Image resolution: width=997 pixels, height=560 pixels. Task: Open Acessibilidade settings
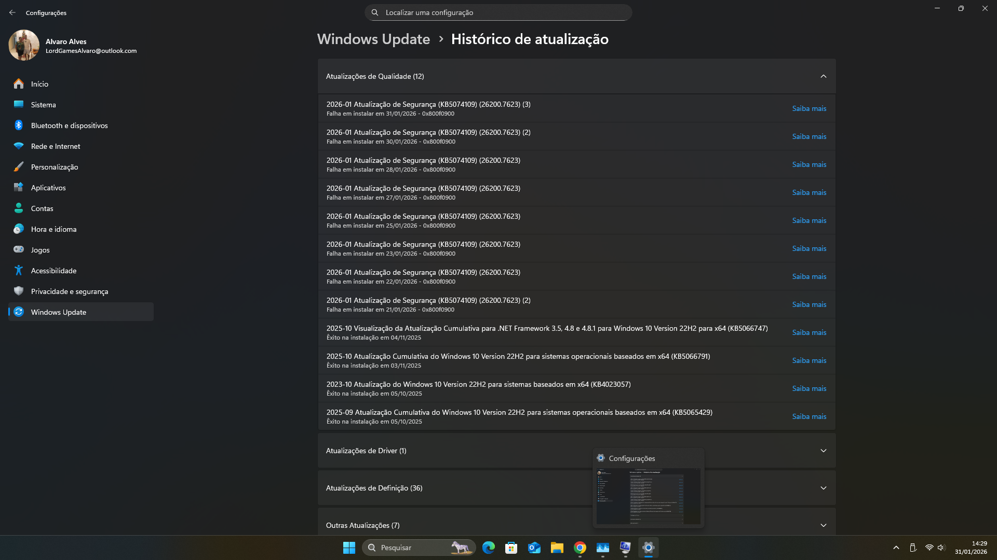81,271
